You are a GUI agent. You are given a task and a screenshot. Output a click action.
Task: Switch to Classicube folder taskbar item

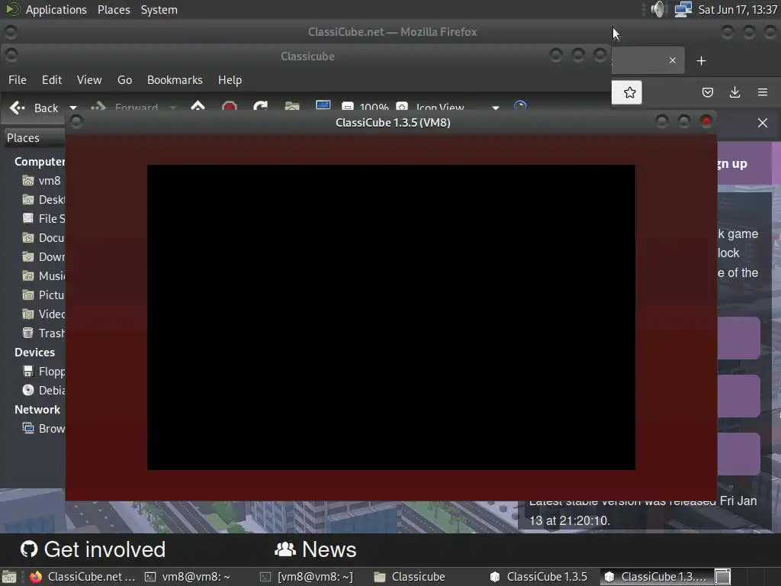[410, 577]
